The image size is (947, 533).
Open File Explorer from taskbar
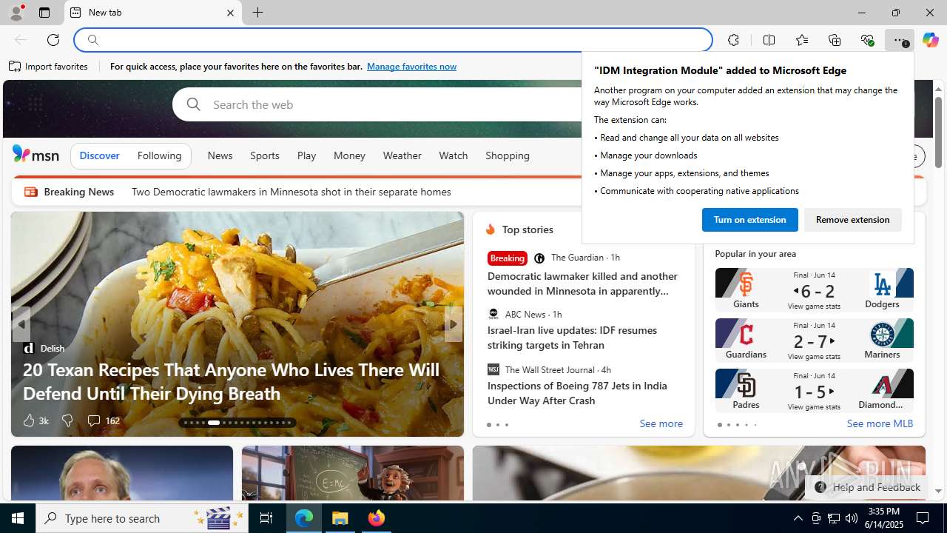tap(340, 518)
